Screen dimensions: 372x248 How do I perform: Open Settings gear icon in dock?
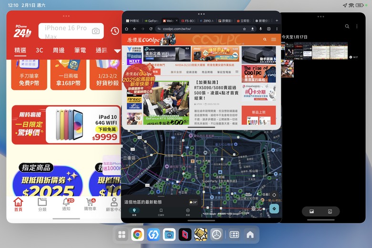tap(217, 235)
